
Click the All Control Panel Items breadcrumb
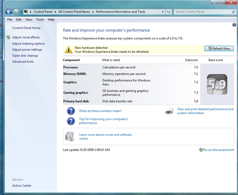pos(74,12)
